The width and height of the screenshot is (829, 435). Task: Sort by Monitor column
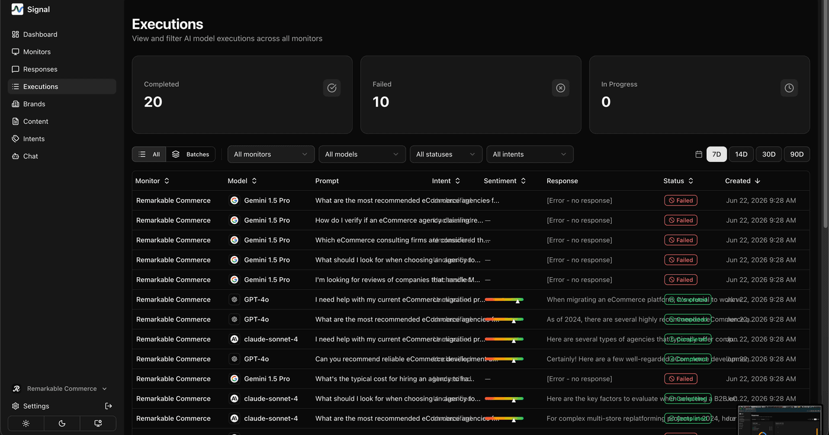pos(153,181)
